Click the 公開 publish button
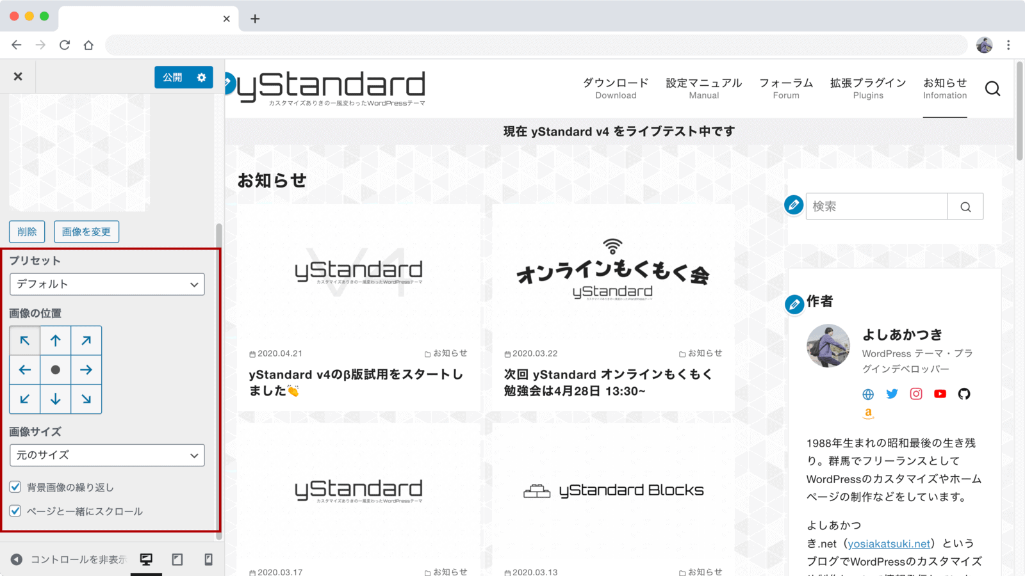 coord(172,77)
